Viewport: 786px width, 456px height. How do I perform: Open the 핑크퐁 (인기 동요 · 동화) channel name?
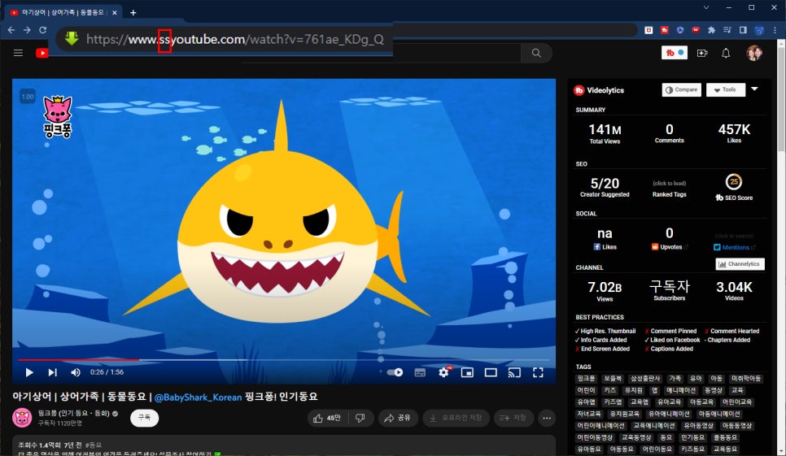coord(74,414)
